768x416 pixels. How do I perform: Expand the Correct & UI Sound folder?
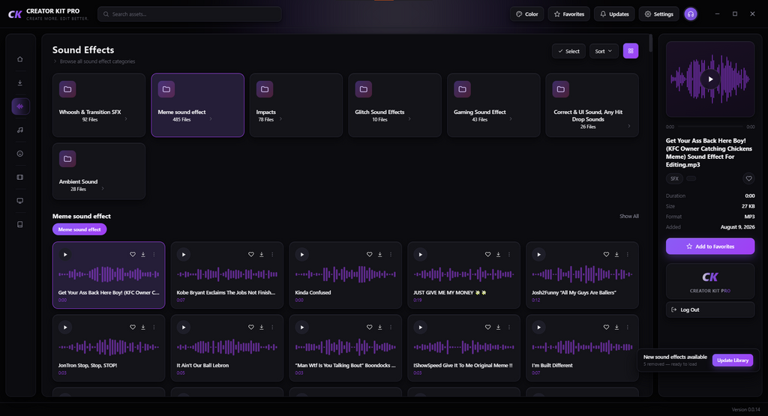point(629,126)
